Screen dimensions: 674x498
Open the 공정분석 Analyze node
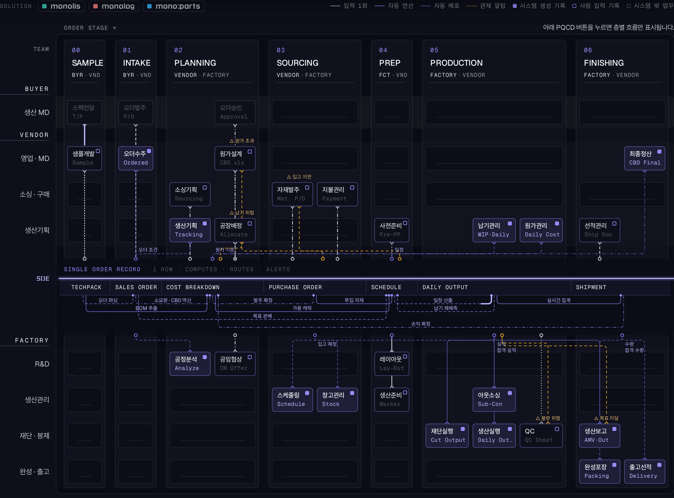[190, 364]
